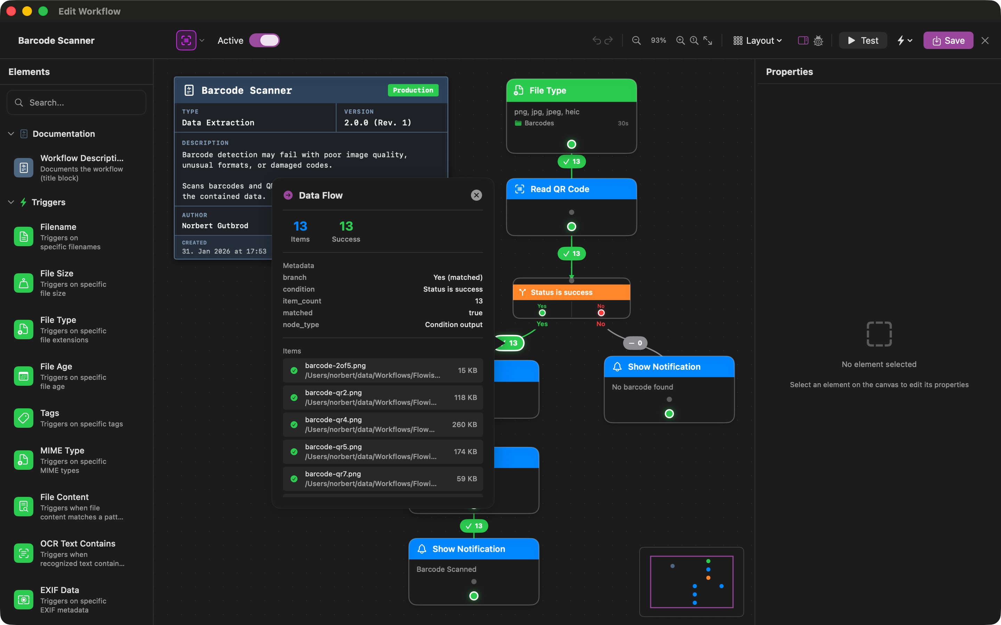Toggle the properties sidebar panel icon
Viewport: 1001px width, 625px height.
pos(803,41)
